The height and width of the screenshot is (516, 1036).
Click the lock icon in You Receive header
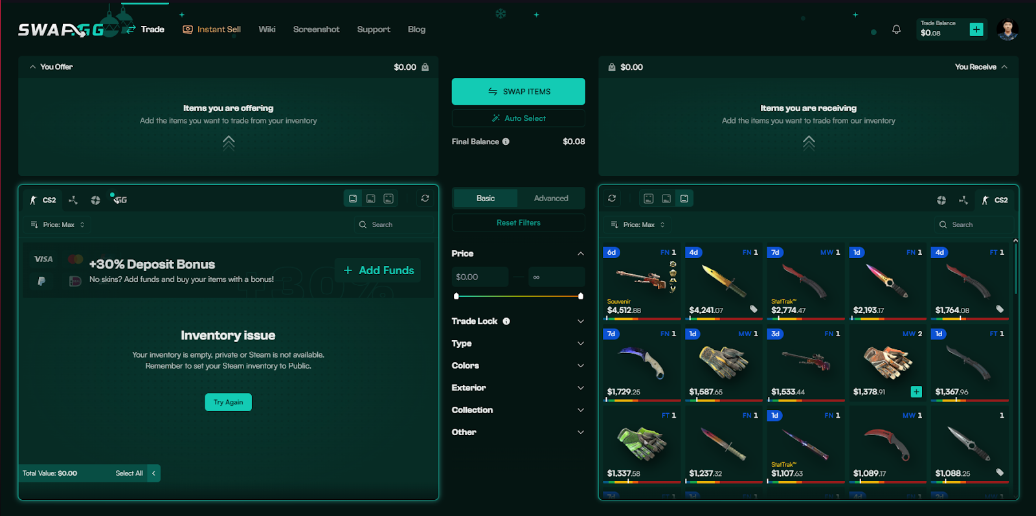click(612, 67)
